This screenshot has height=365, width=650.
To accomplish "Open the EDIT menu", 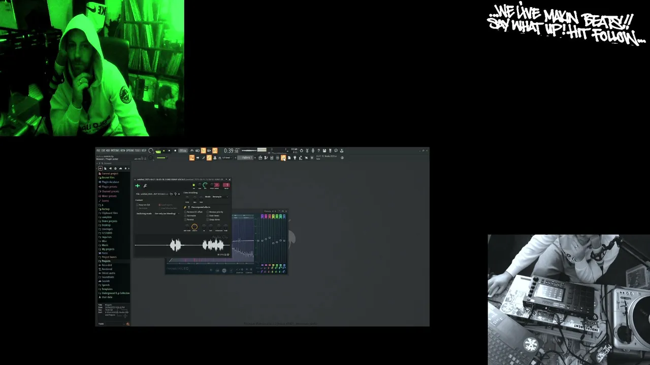I will click(103, 151).
